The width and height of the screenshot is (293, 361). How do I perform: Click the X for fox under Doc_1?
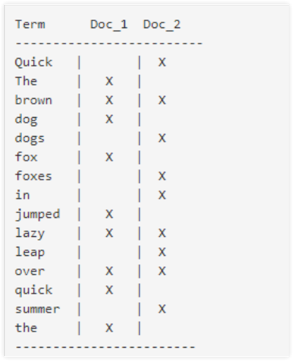(x=109, y=157)
